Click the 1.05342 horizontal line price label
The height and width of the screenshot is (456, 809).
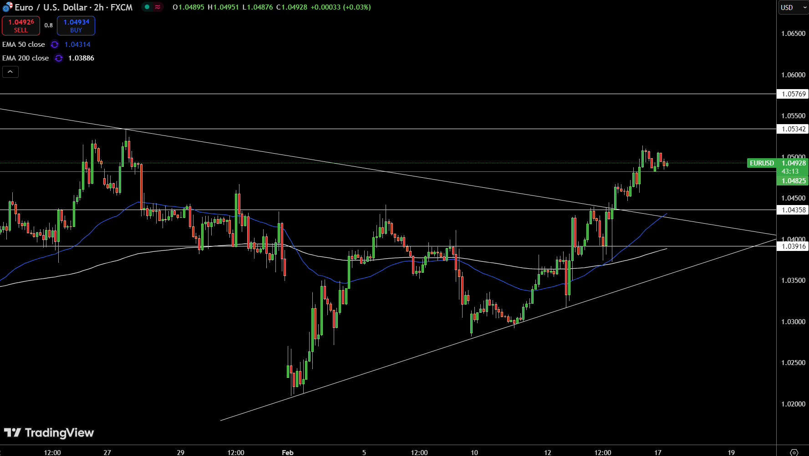(793, 129)
